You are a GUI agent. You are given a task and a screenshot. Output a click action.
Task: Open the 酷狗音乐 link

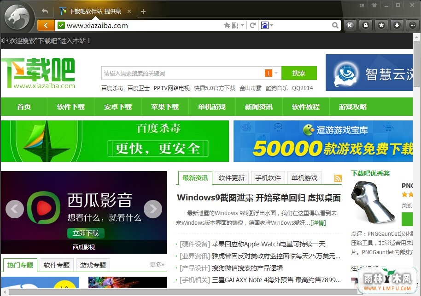(x=276, y=88)
